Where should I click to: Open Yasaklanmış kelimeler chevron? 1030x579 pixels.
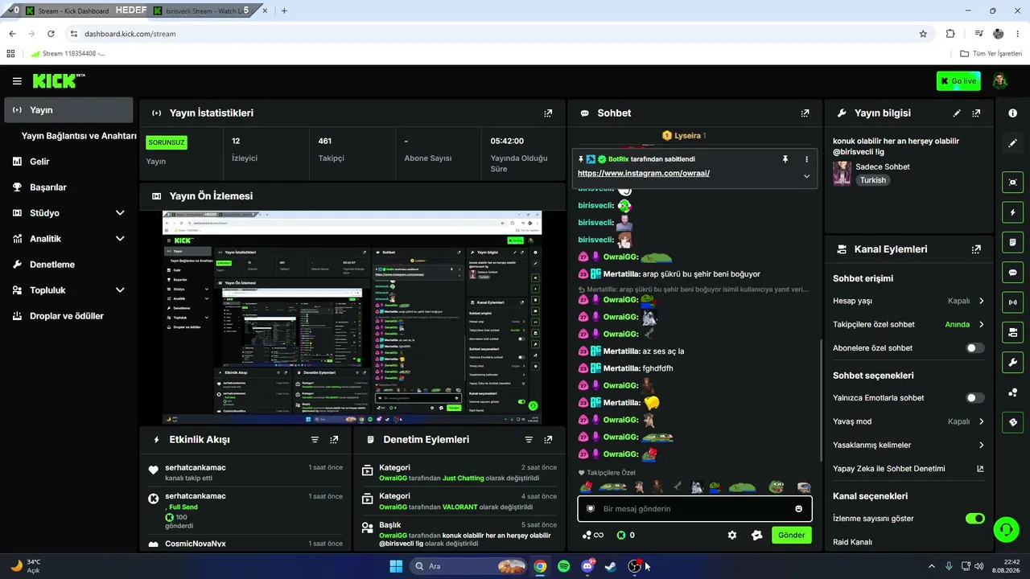981,445
